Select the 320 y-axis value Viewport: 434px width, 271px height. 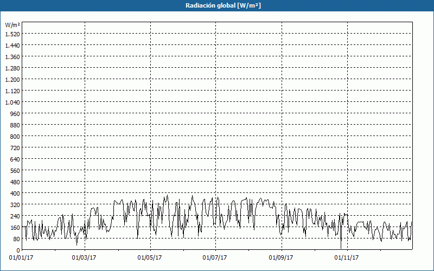(15, 205)
